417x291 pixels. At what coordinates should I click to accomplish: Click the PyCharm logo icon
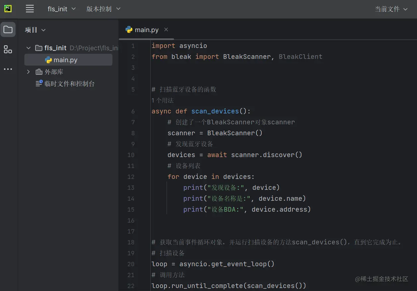click(x=8, y=9)
